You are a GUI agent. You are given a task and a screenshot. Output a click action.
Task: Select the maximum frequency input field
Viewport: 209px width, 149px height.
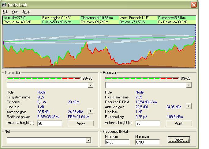point(147,142)
